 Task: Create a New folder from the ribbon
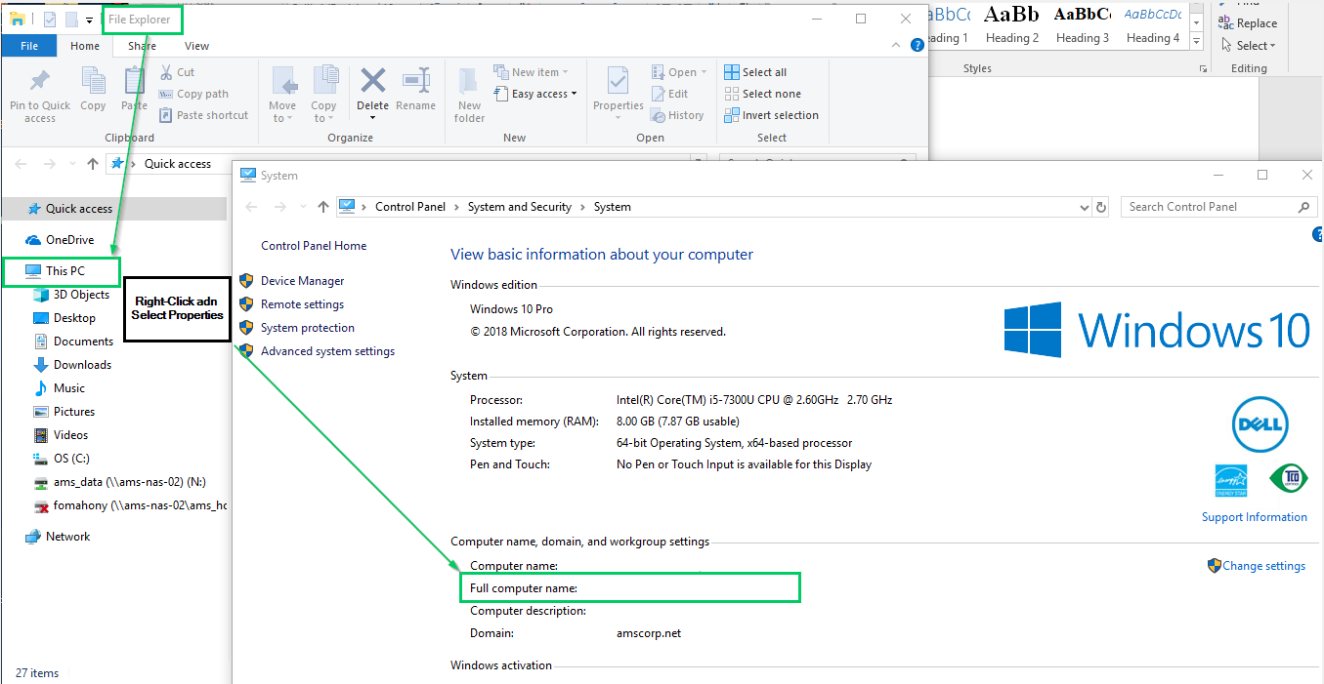coord(469,96)
